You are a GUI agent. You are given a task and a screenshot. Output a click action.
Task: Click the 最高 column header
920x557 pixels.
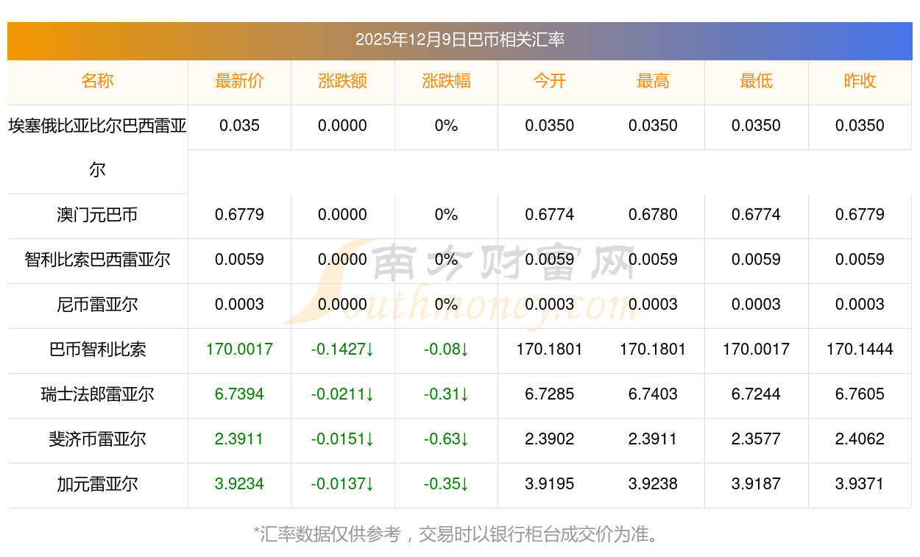pyautogui.click(x=653, y=82)
